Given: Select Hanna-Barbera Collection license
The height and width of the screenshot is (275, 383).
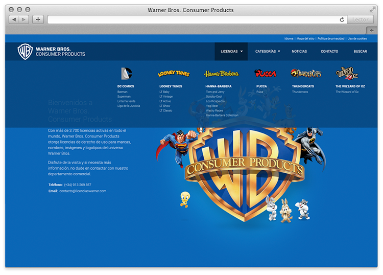Looking at the screenshot, I should pyautogui.click(x=222, y=115).
